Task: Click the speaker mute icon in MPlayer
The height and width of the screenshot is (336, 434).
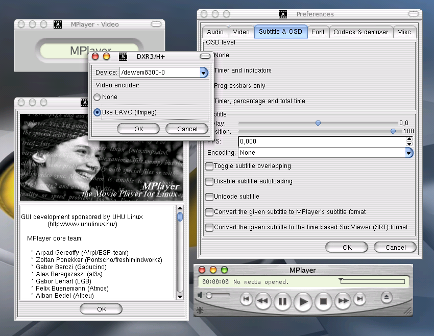Action: tap(200, 295)
